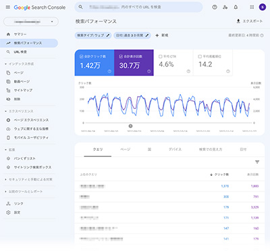
Task: Sort by the クリック数 column header
Action: pos(219,175)
